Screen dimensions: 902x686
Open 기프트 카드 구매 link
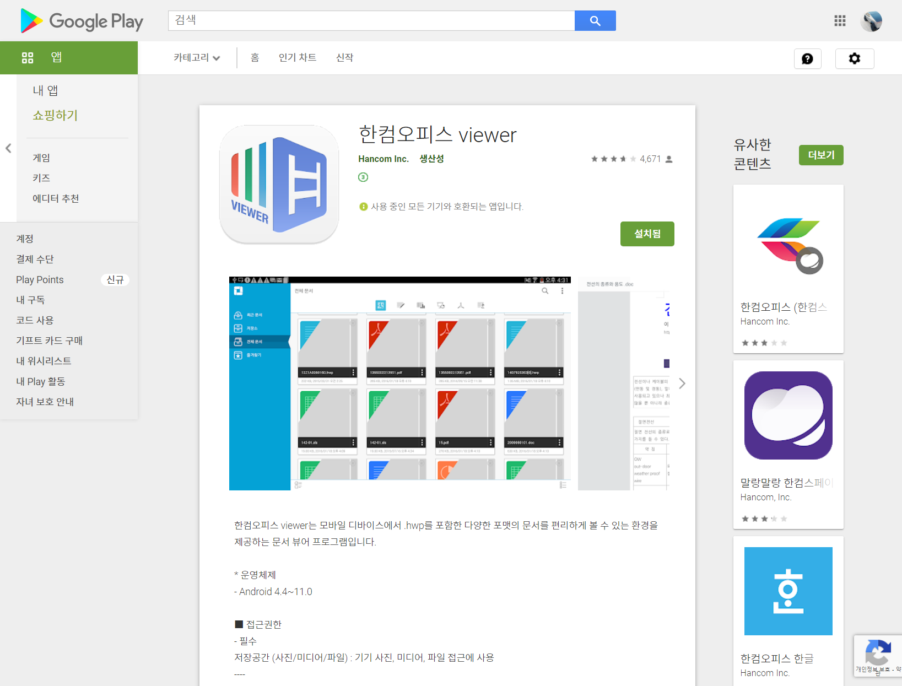coord(49,341)
